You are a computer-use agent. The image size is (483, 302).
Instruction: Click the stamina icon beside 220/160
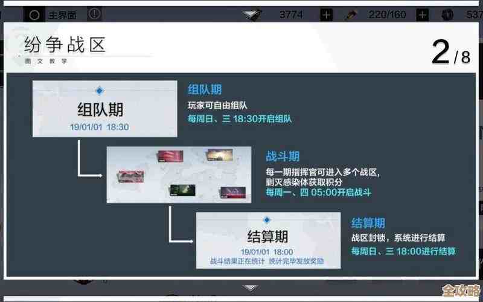[x=351, y=14]
